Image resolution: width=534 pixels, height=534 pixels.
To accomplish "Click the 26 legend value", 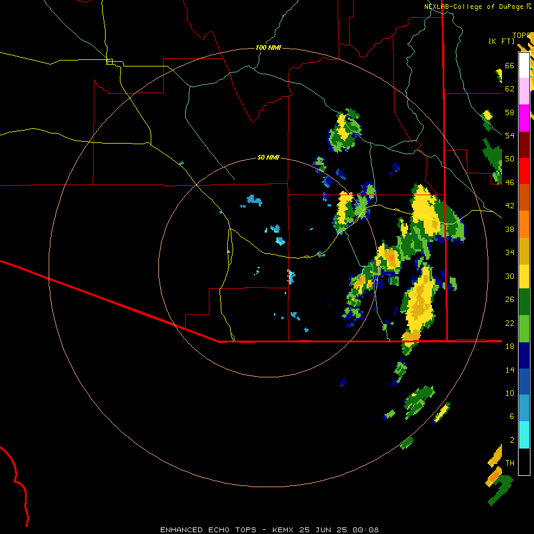I will (x=510, y=300).
